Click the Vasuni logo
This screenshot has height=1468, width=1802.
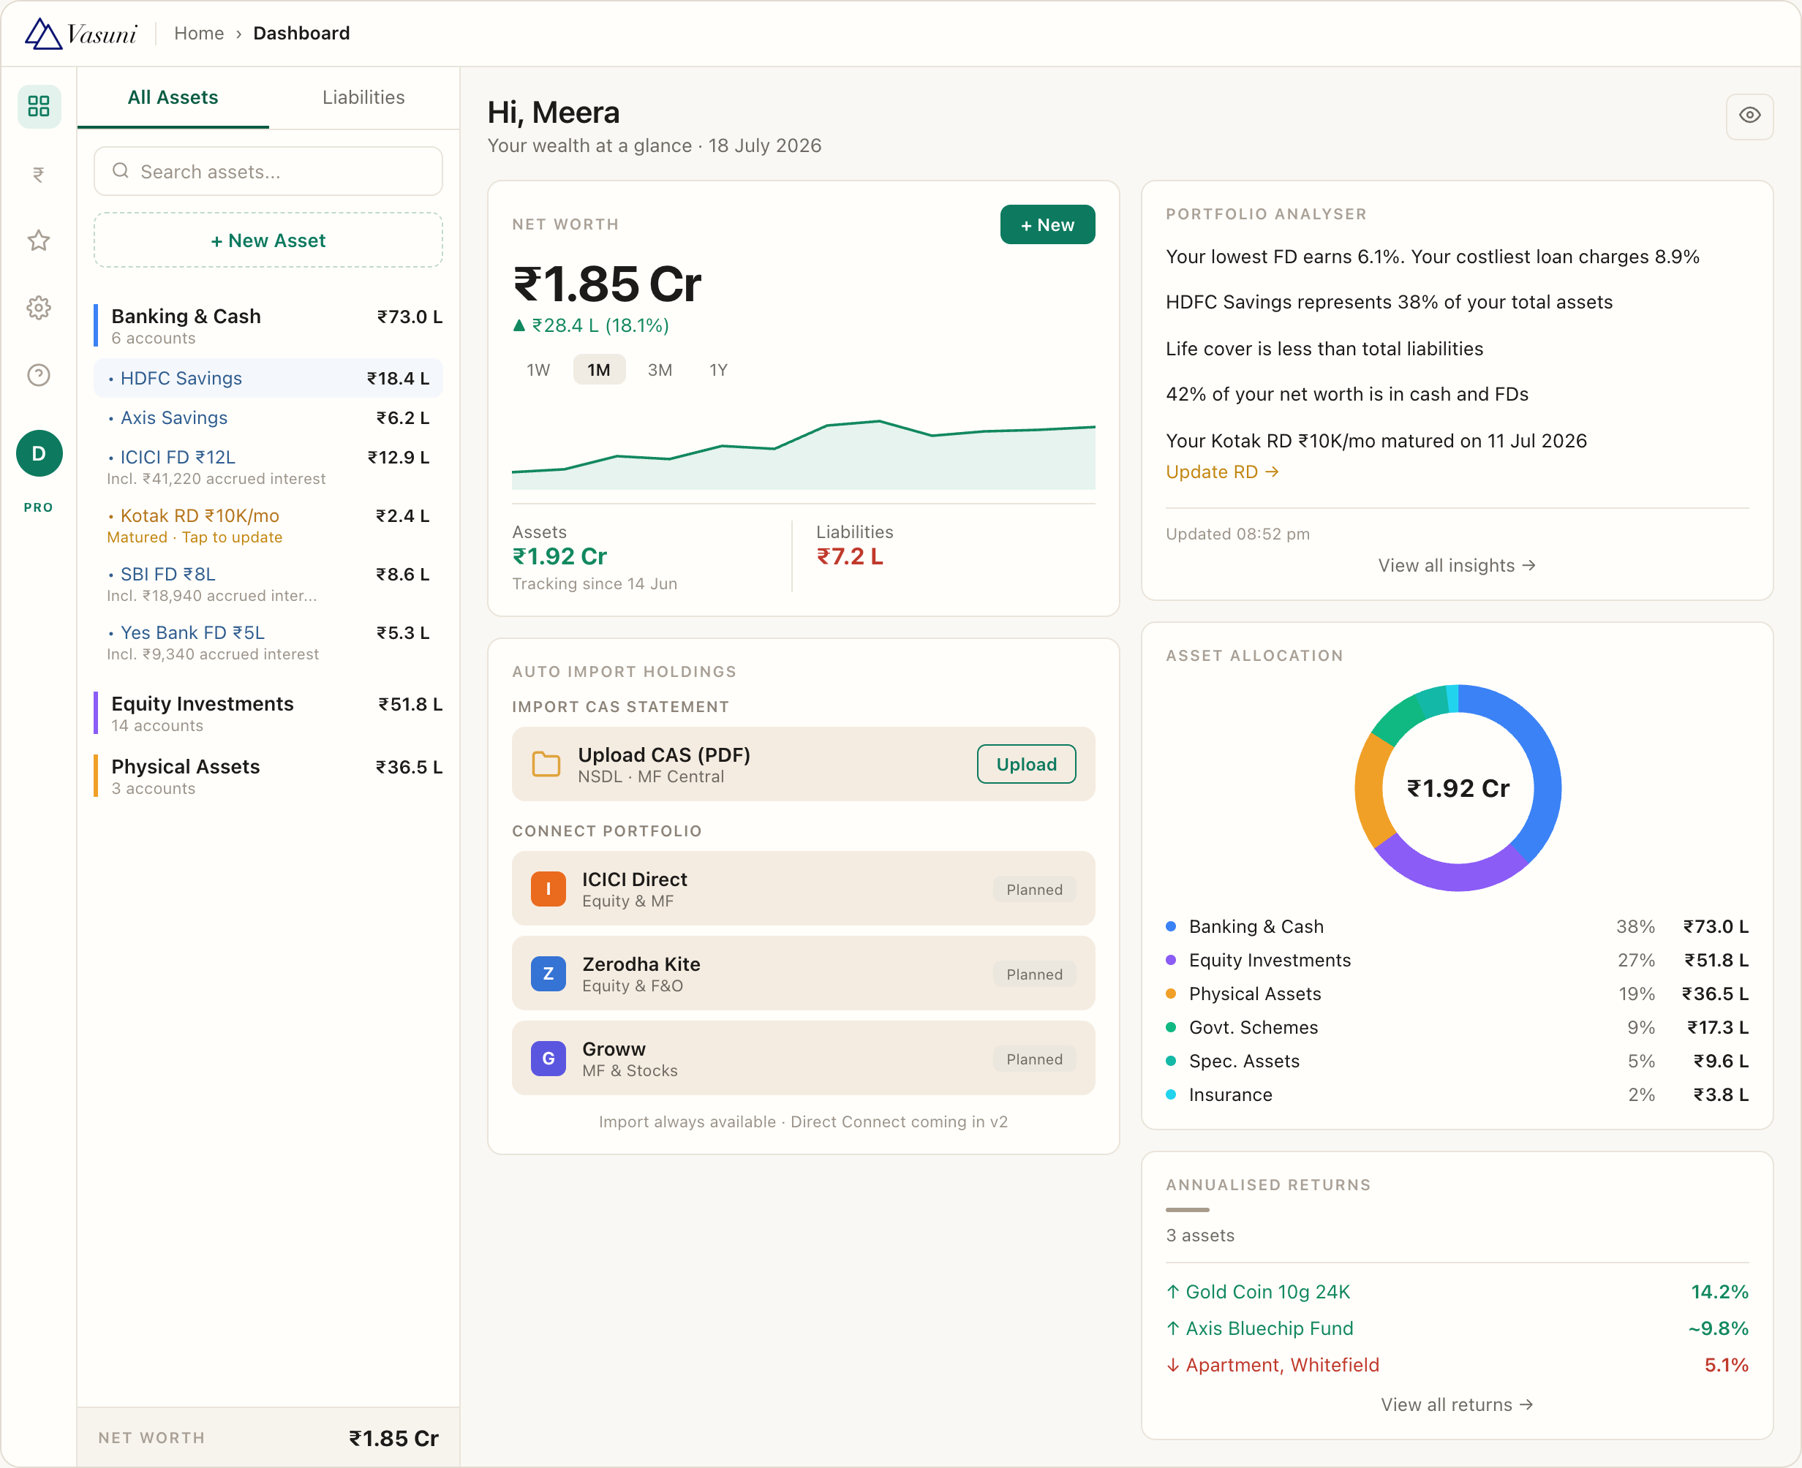pyautogui.click(x=80, y=34)
